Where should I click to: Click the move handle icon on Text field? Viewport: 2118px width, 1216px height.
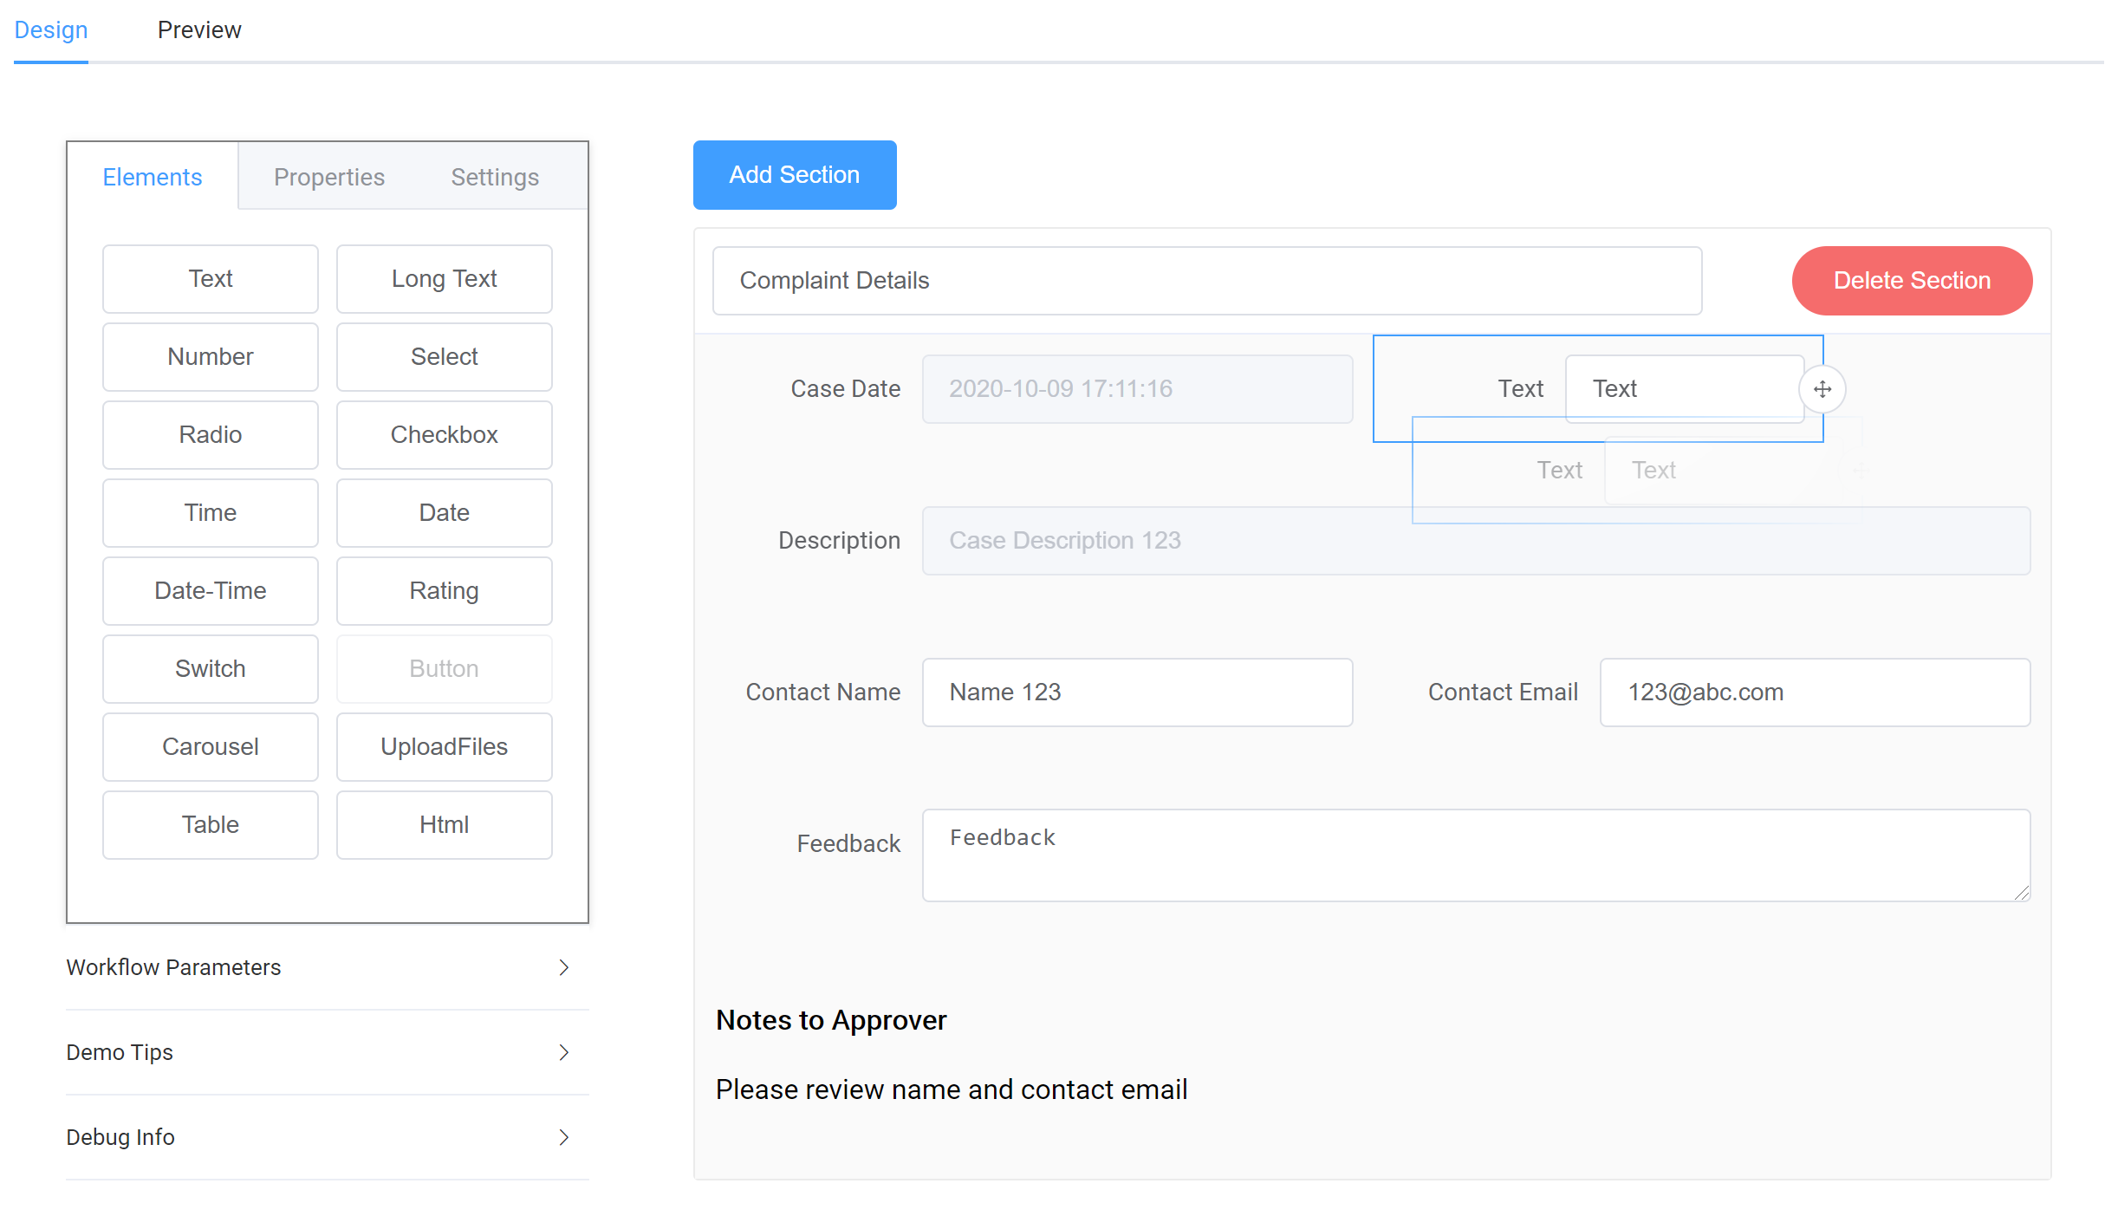click(x=1822, y=389)
